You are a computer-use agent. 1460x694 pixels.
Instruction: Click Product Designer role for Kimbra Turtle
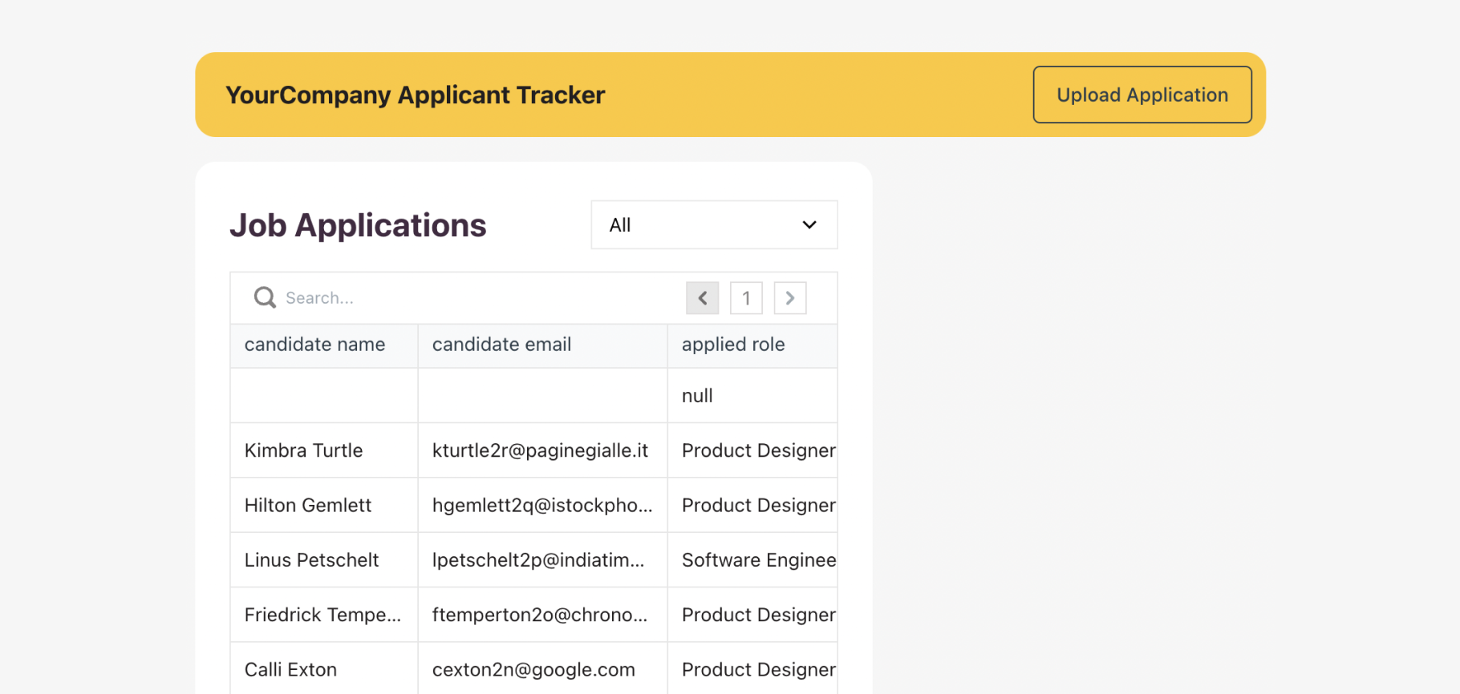click(x=752, y=450)
